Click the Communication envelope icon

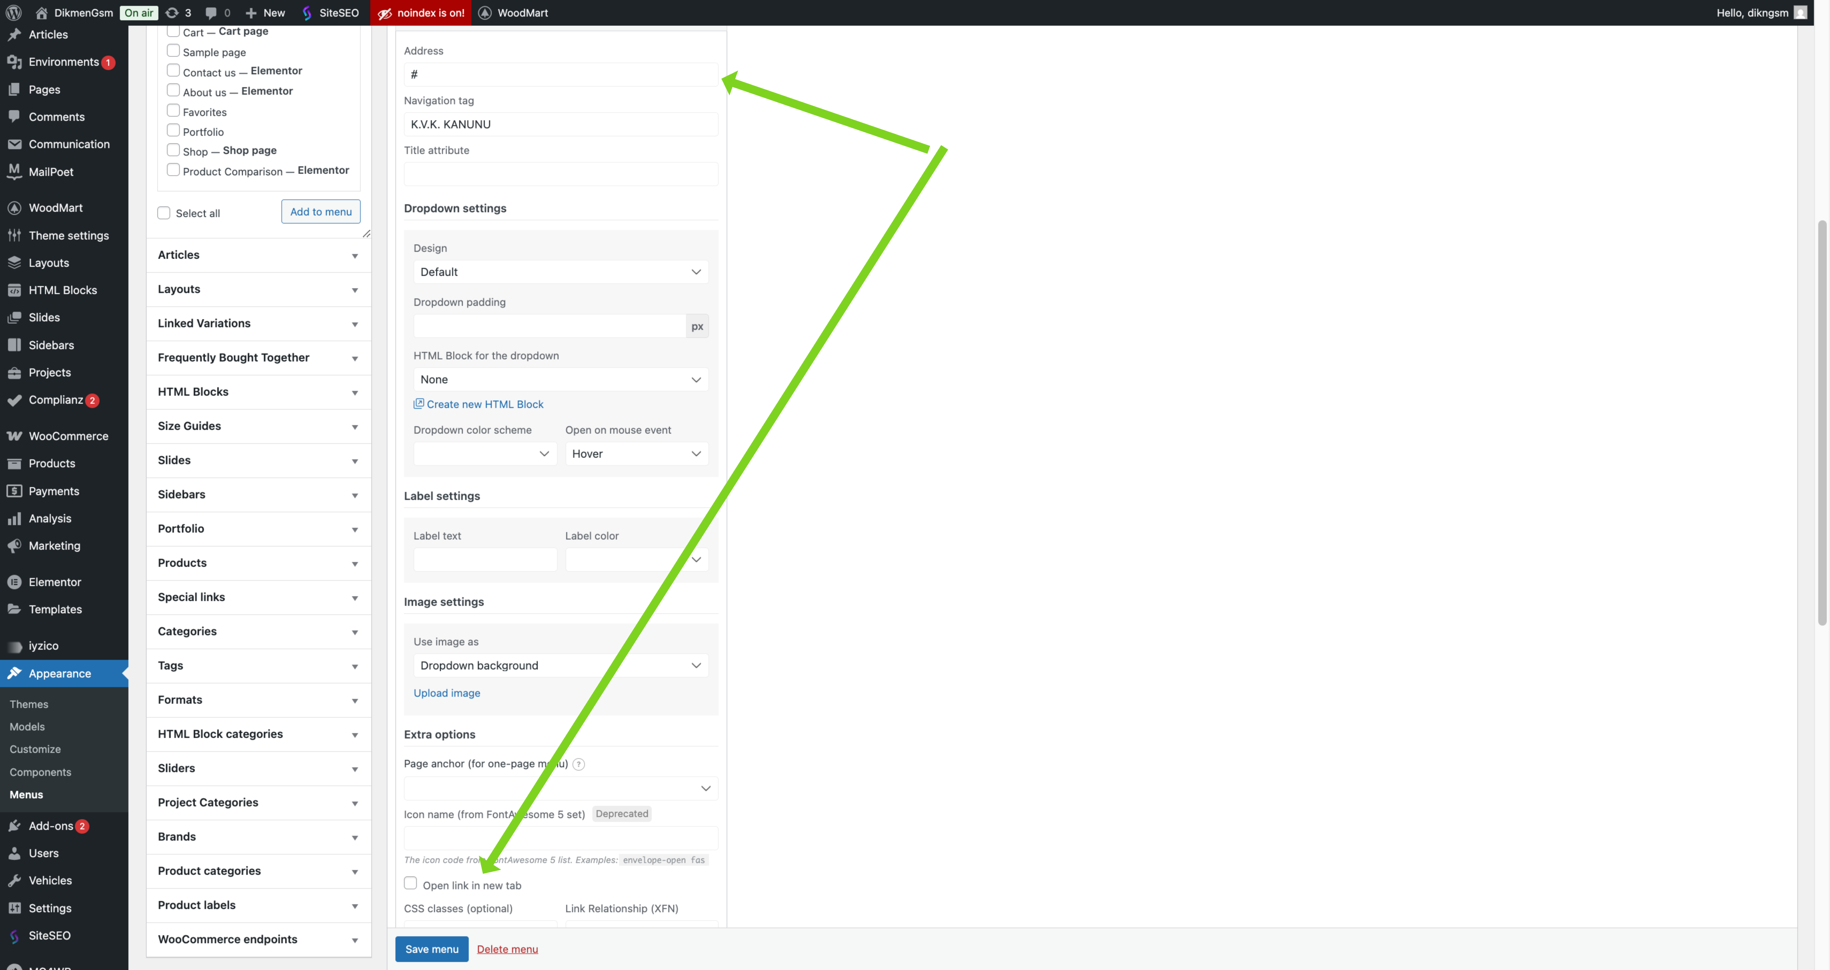pyautogui.click(x=14, y=144)
